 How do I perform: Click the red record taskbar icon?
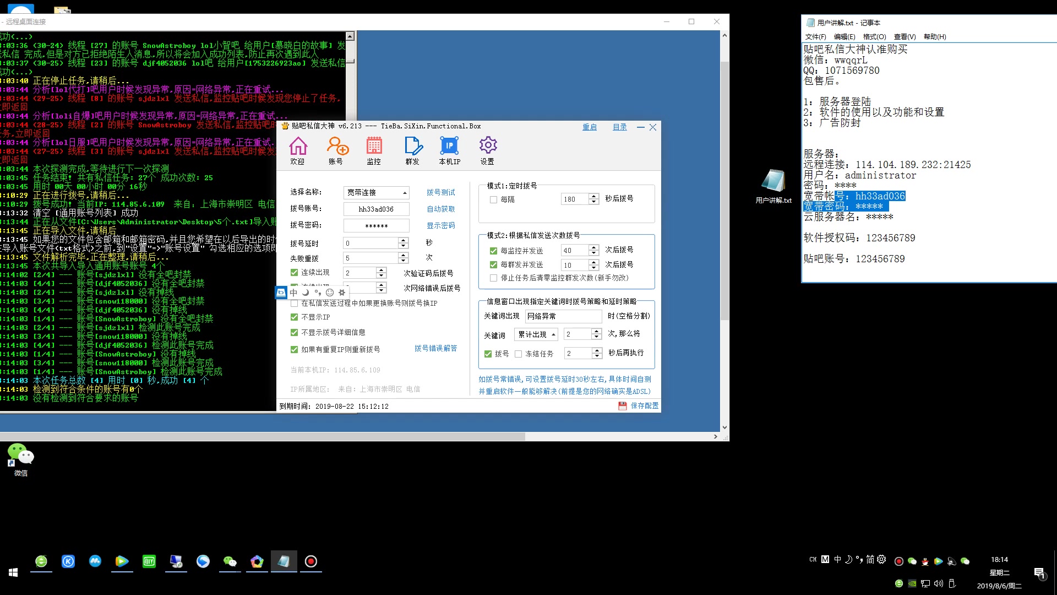click(x=311, y=561)
